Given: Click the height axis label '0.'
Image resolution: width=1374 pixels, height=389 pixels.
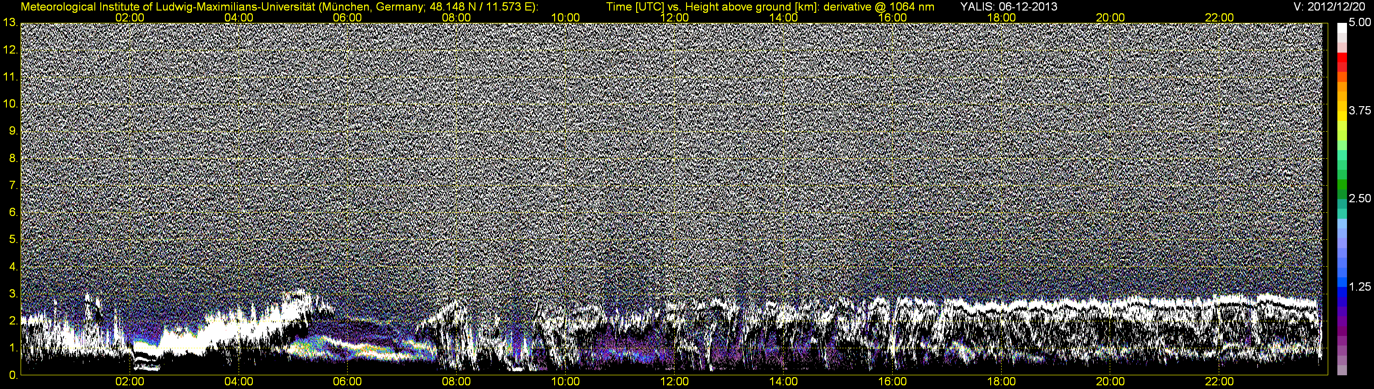Looking at the screenshot, I should click(13, 375).
